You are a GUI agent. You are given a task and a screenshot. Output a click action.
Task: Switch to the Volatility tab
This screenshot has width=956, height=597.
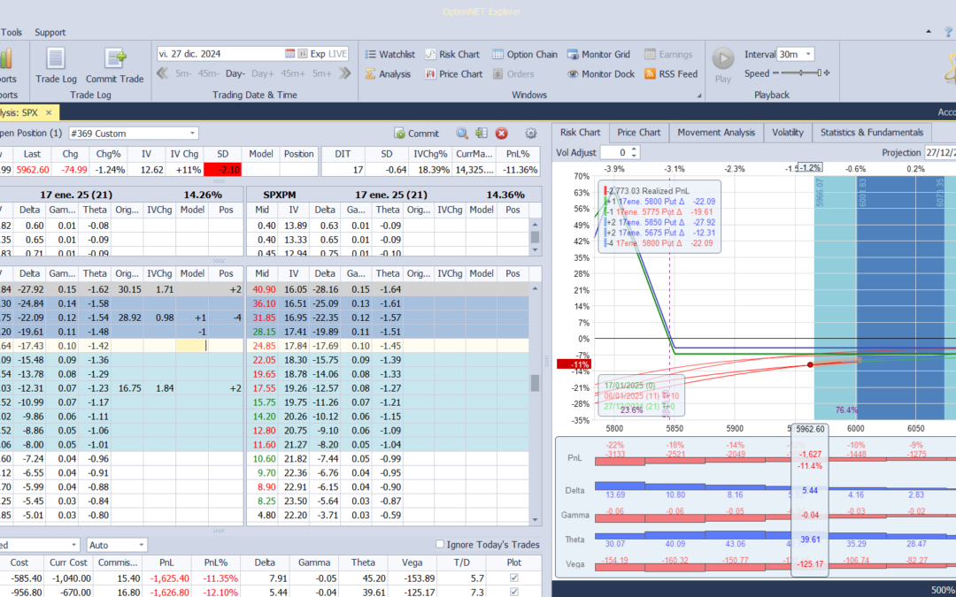pos(787,133)
